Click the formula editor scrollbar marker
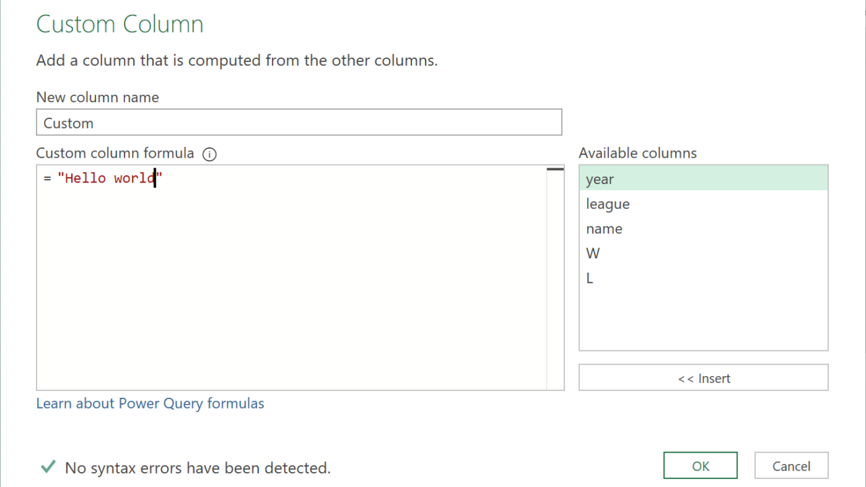Screen dimensions: 866x487 pos(555,169)
